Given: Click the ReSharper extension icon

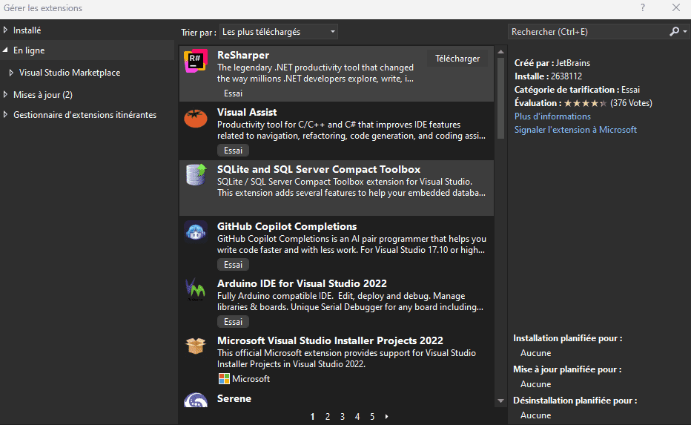Looking at the screenshot, I should 196,62.
